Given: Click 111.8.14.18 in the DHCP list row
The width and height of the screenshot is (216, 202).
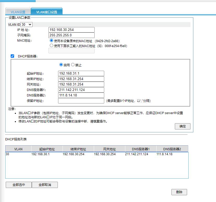Looking at the screenshot, I should (x=164, y=154).
